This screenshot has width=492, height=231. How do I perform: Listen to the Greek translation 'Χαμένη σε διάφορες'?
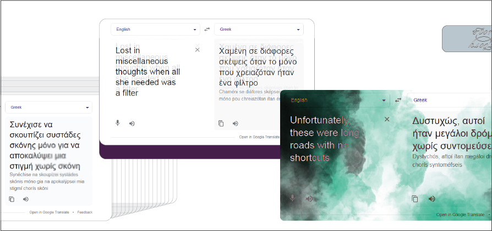(236, 123)
